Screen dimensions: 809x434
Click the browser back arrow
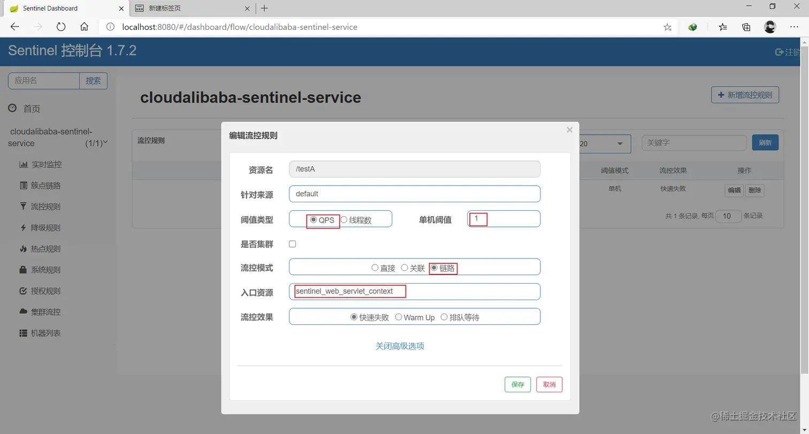(15, 27)
